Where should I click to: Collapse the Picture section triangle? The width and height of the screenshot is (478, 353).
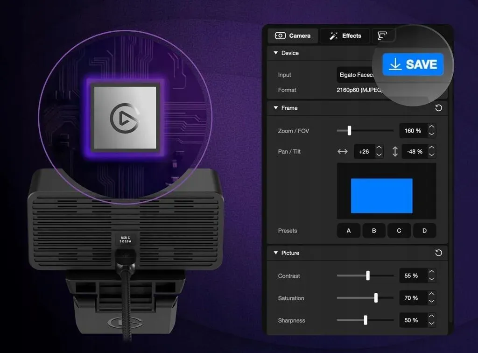point(276,253)
